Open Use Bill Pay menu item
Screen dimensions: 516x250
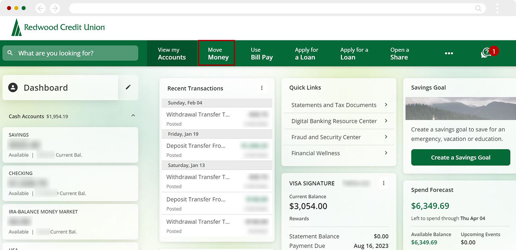(x=262, y=53)
